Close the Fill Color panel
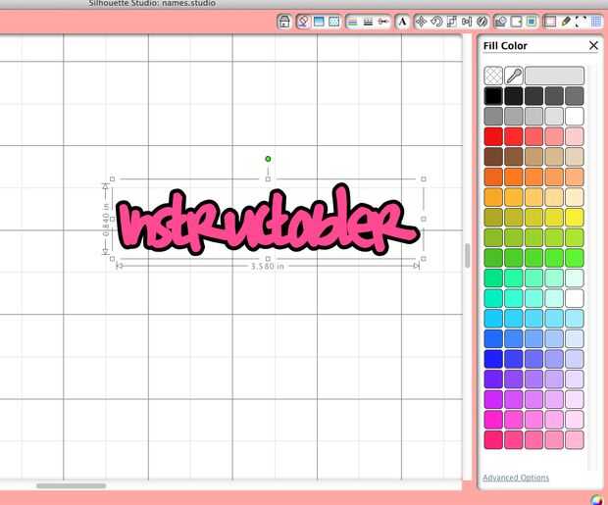This screenshot has height=505, width=608. click(x=593, y=46)
